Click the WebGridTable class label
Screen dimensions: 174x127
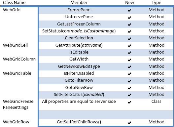[17, 73]
